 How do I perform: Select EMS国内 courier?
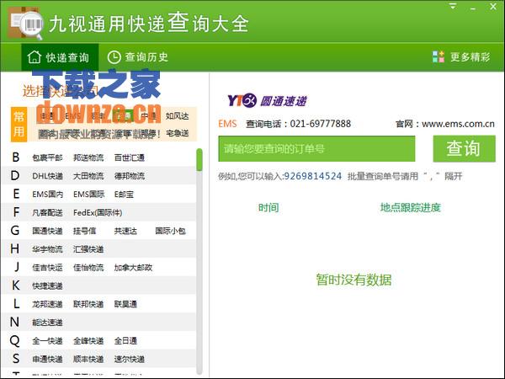point(47,195)
